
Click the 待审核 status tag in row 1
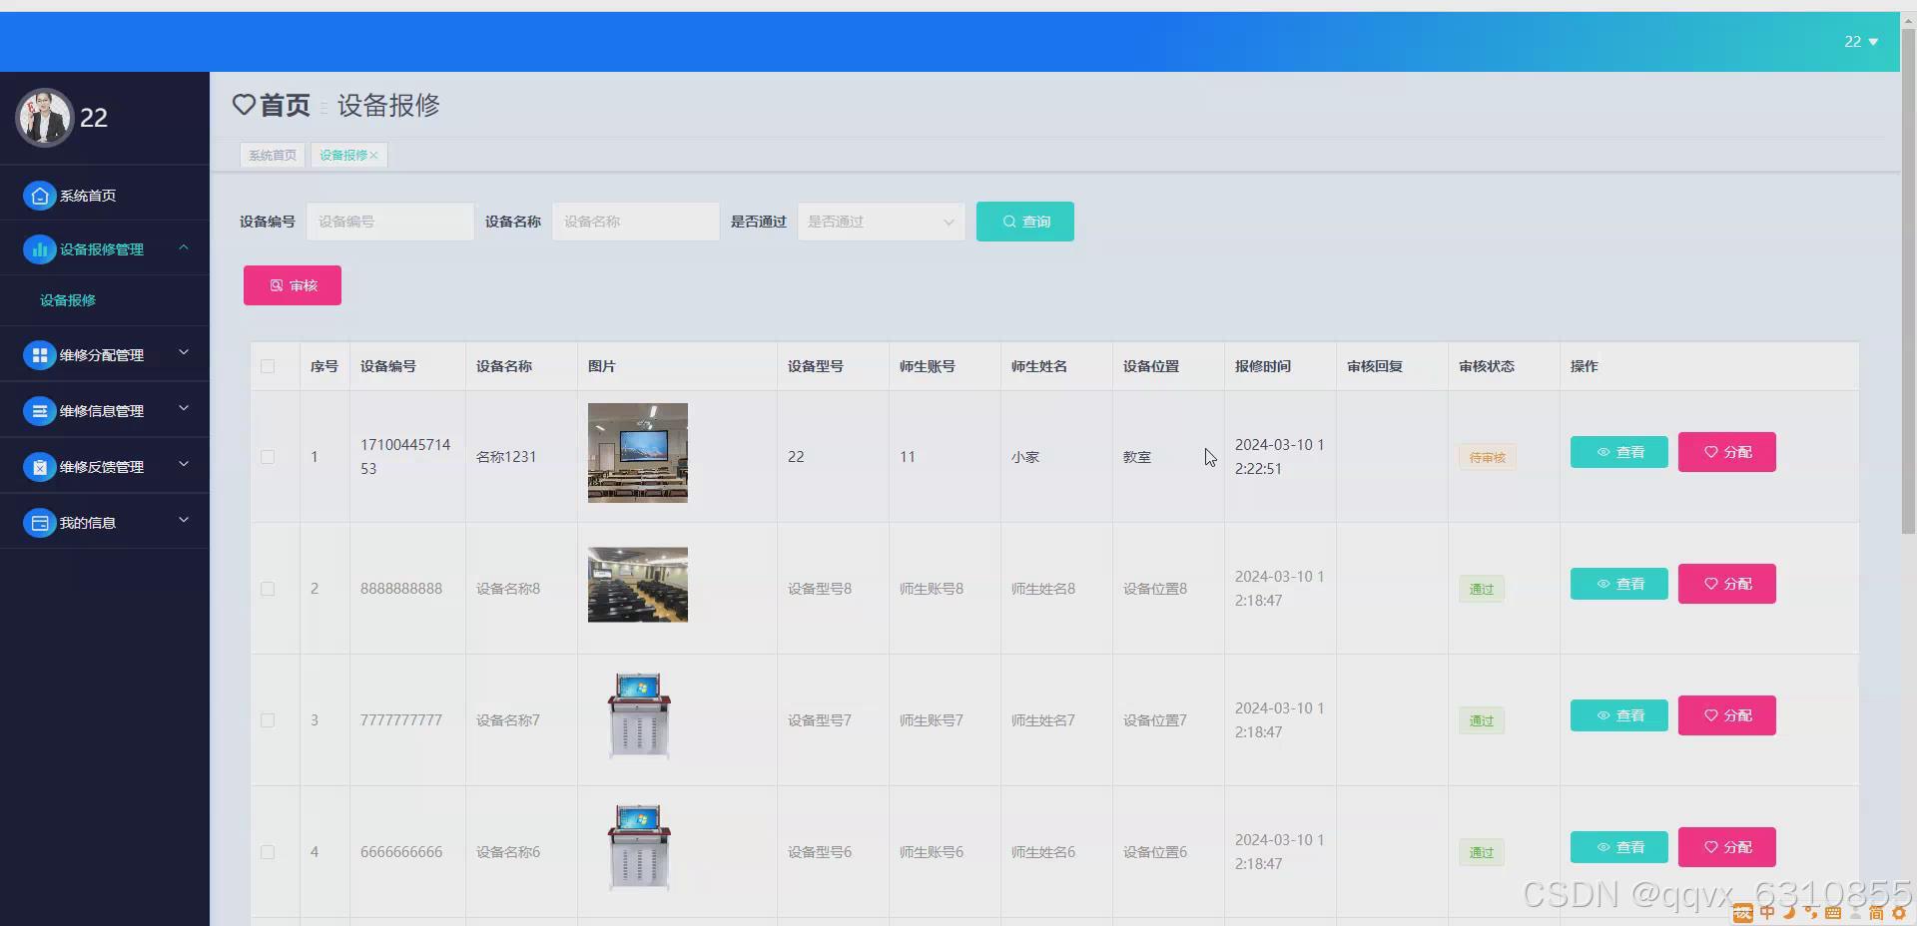(1488, 458)
